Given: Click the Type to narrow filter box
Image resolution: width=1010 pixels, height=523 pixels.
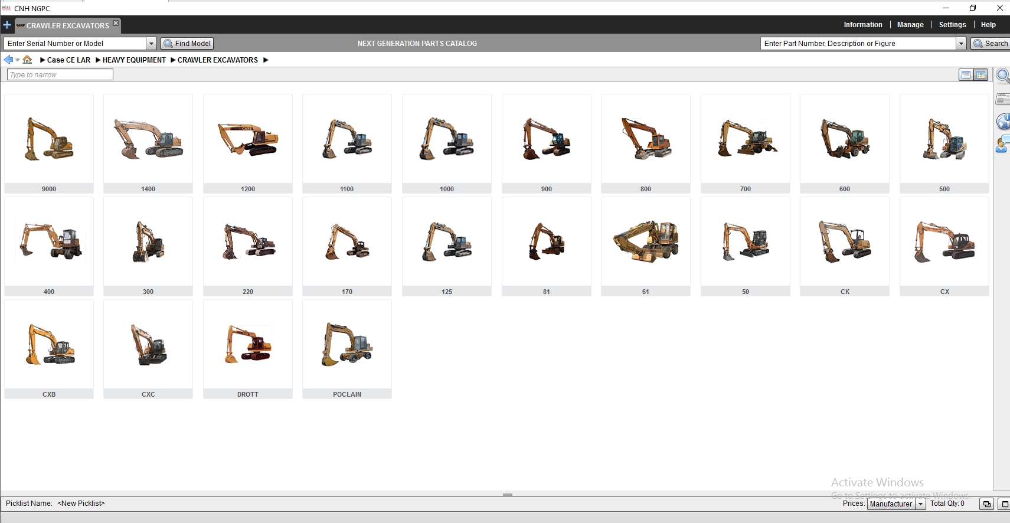Looking at the screenshot, I should click(x=60, y=74).
